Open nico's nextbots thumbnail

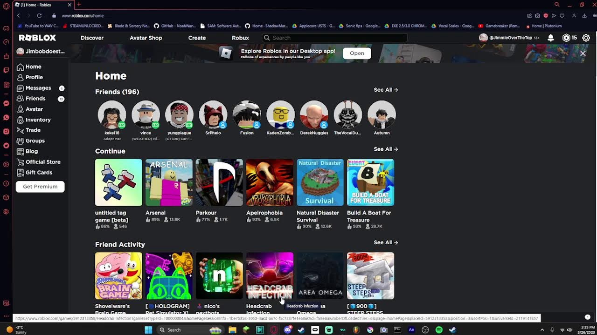(219, 276)
